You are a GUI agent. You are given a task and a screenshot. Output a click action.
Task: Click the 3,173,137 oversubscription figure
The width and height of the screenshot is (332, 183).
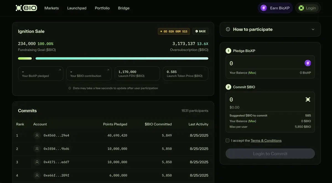(184, 44)
